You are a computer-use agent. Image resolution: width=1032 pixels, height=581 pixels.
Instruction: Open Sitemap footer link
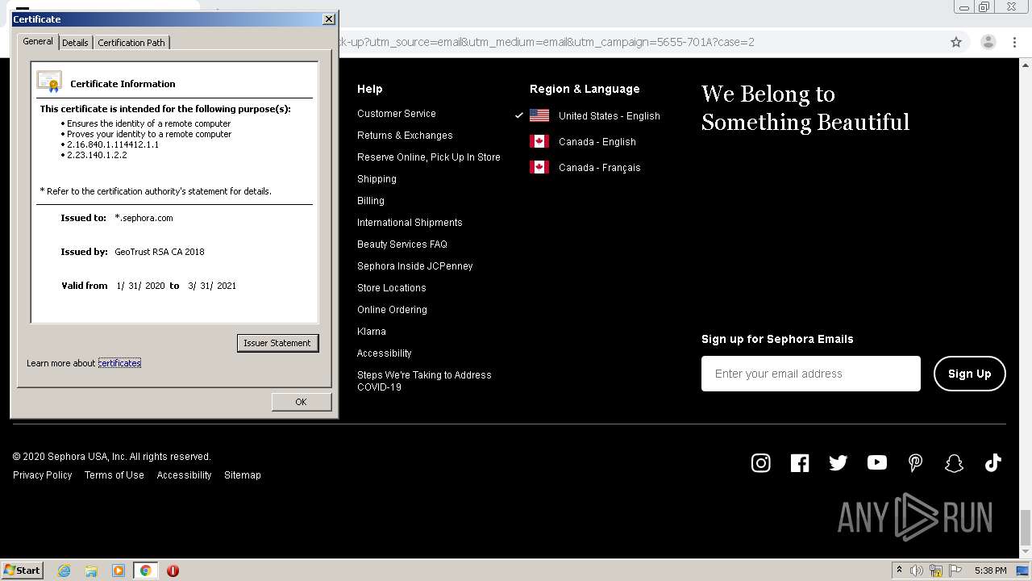[243, 475]
